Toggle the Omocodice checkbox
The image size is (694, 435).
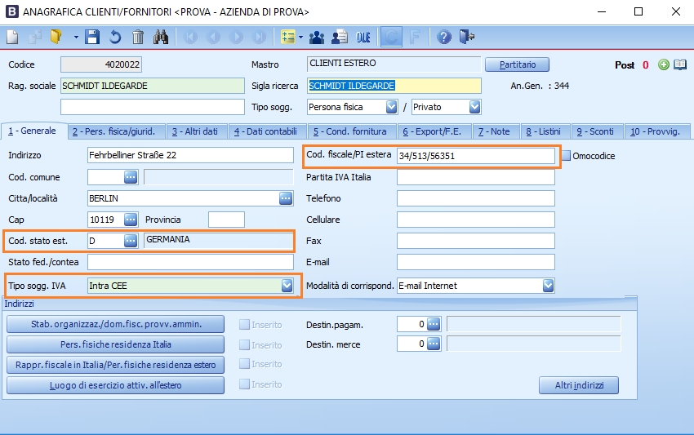point(566,156)
